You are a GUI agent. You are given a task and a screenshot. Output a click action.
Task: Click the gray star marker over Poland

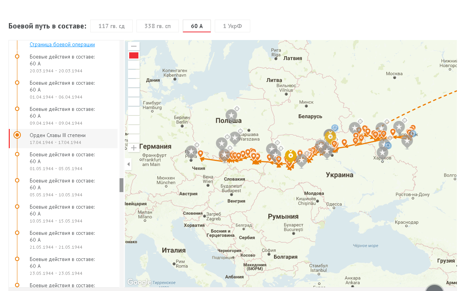click(x=231, y=115)
